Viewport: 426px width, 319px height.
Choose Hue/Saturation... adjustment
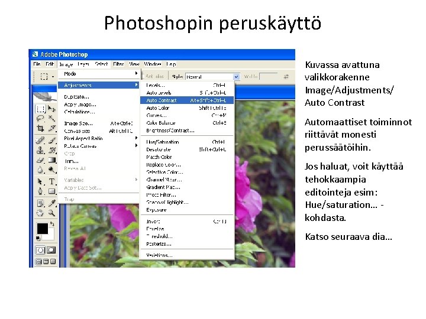pyautogui.click(x=187, y=142)
